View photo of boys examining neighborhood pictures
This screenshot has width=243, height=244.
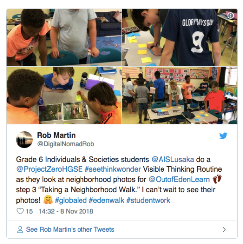pos(64,95)
